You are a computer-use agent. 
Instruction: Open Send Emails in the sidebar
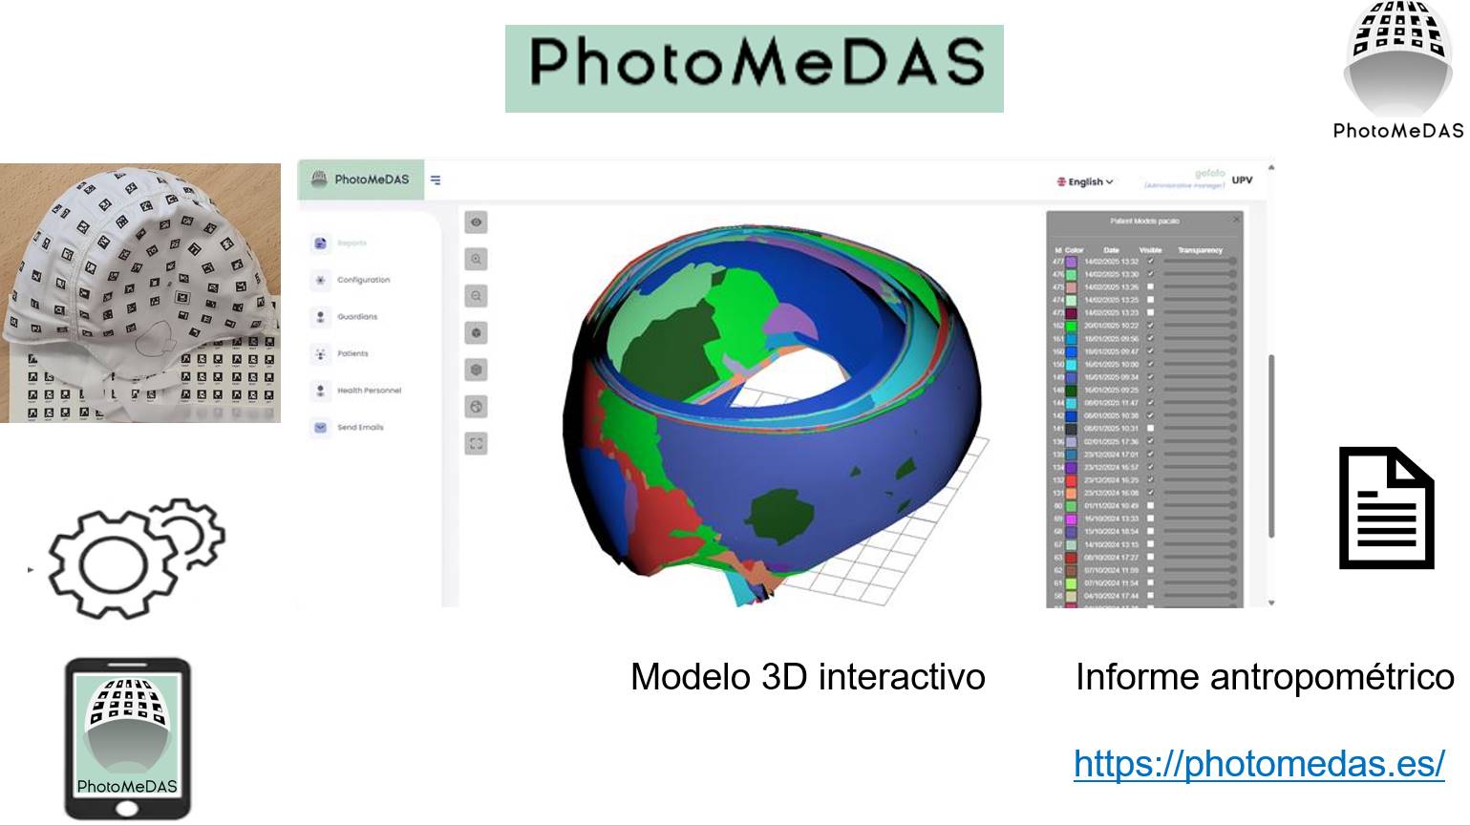pos(349,427)
